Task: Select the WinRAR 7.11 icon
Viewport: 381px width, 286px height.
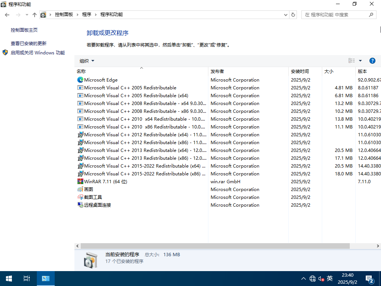Action: point(80,181)
